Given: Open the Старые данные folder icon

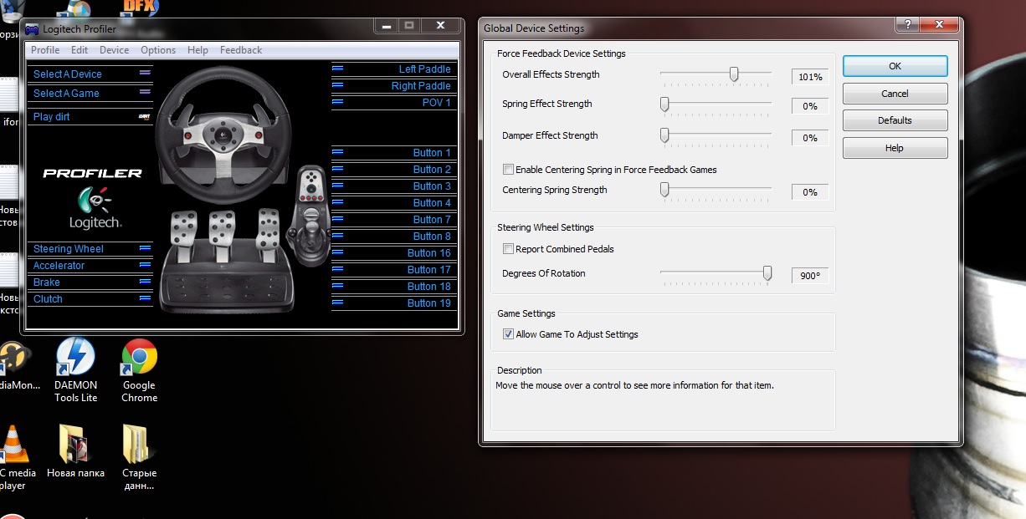Looking at the screenshot, I should pyautogui.click(x=139, y=444).
